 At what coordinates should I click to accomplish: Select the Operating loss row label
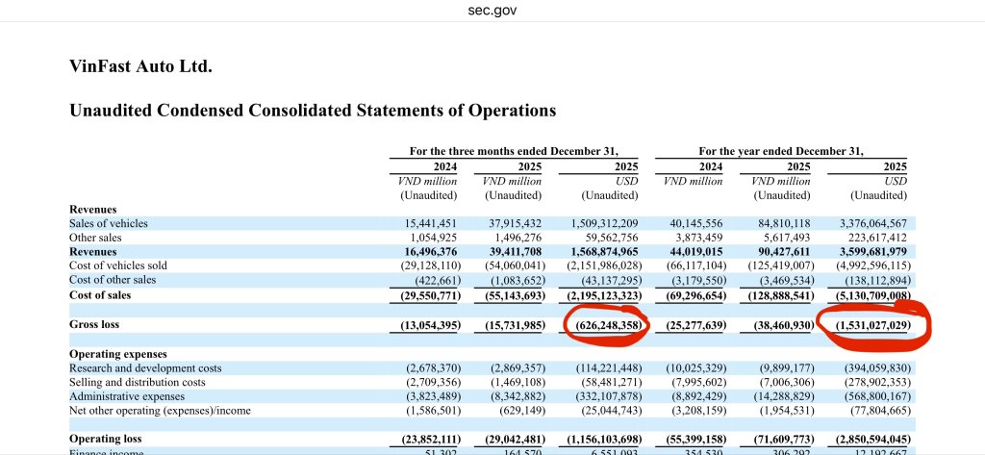[x=106, y=439]
